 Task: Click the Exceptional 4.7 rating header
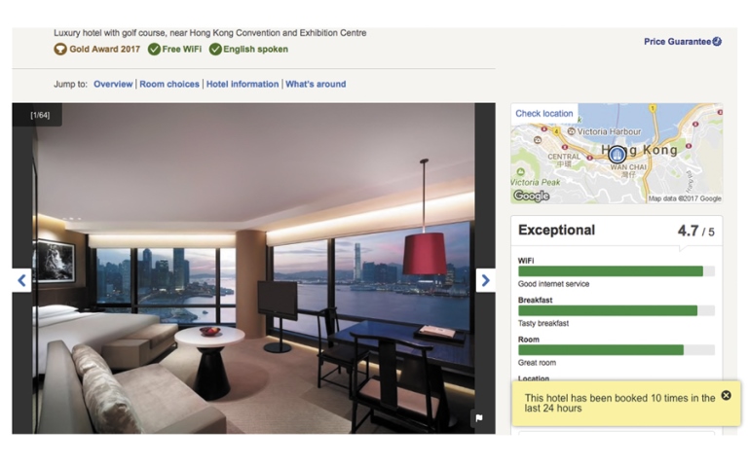(617, 231)
